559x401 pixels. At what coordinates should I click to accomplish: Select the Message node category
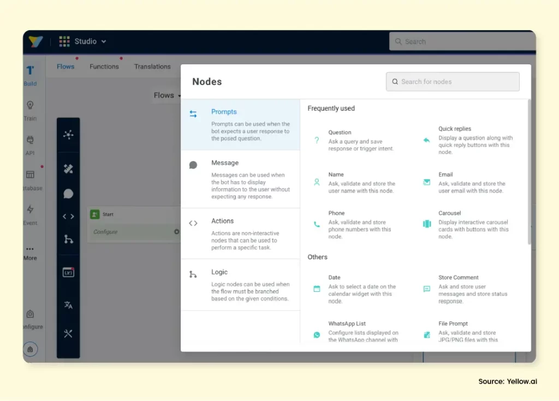[x=240, y=179]
